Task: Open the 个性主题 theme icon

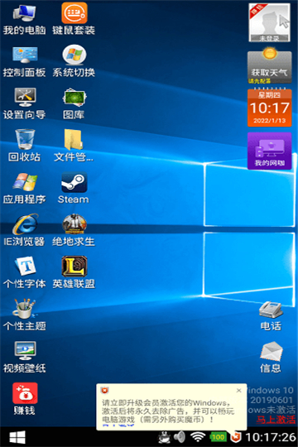Action: point(25,315)
